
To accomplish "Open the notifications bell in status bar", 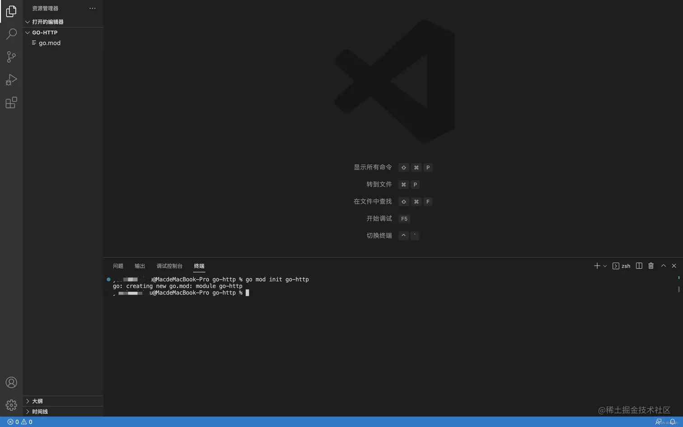I will [673, 422].
